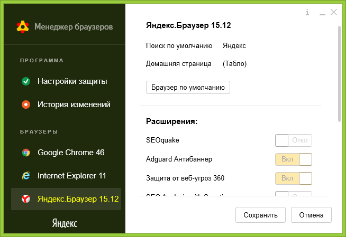Click the Отмена button

pyautogui.click(x=311, y=215)
